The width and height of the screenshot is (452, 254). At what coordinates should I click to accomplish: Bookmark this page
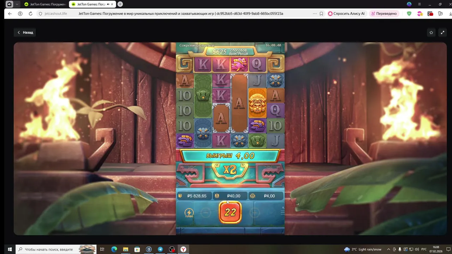(x=321, y=14)
